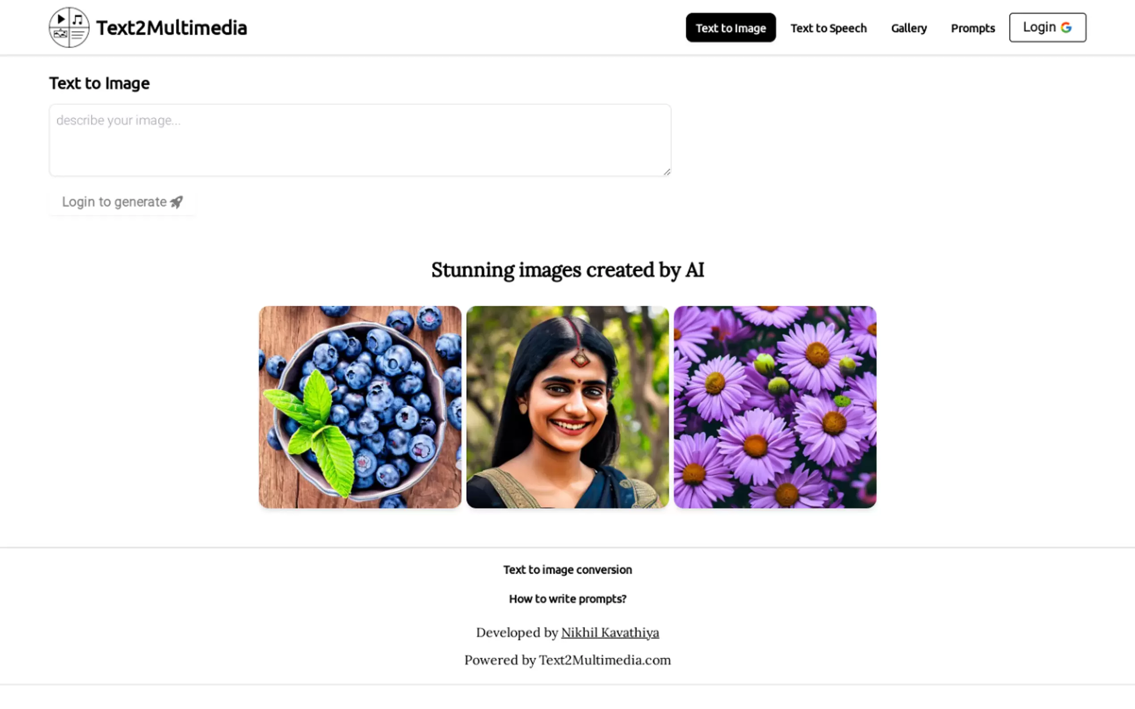Click the Google icon in Login button
The width and height of the screenshot is (1135, 709).
pyautogui.click(x=1066, y=28)
